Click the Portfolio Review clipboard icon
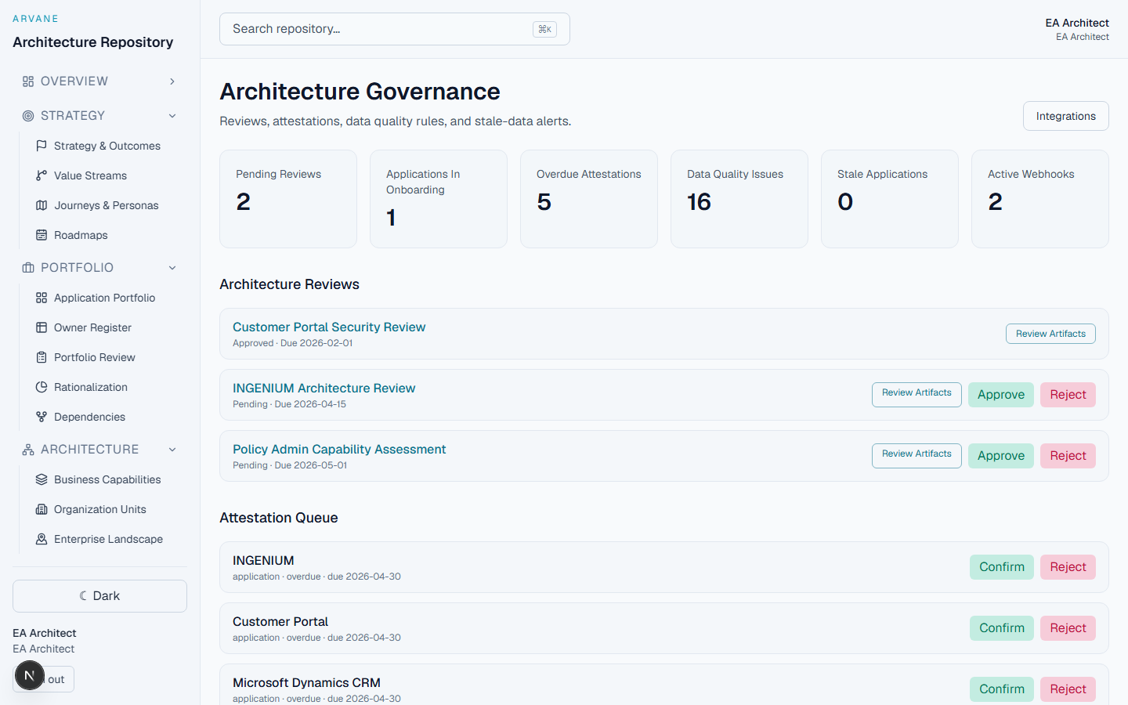1128x705 pixels. (42, 357)
